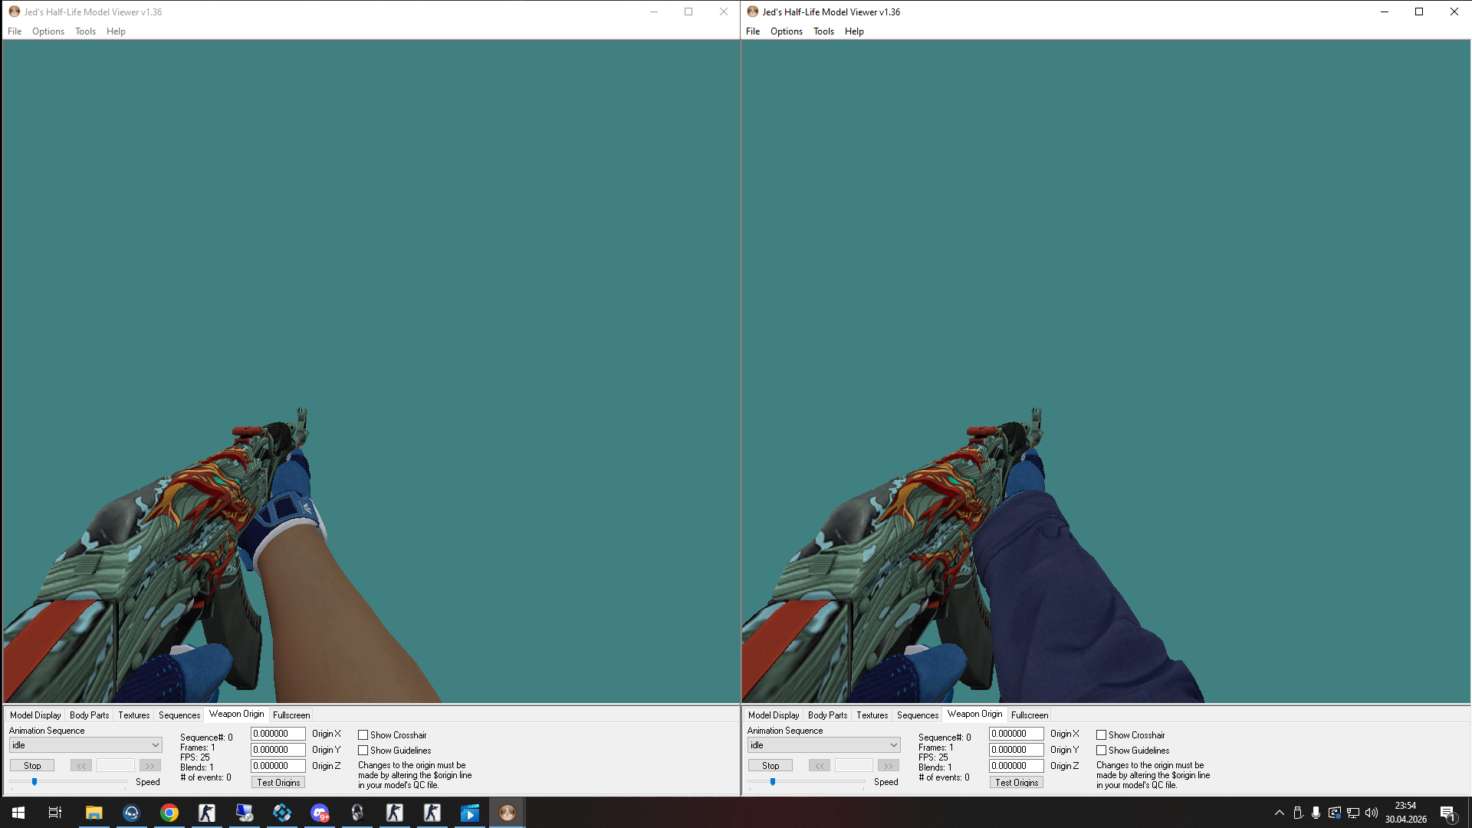Enable Show Guidelines in the left window
1472x828 pixels.
pos(363,751)
